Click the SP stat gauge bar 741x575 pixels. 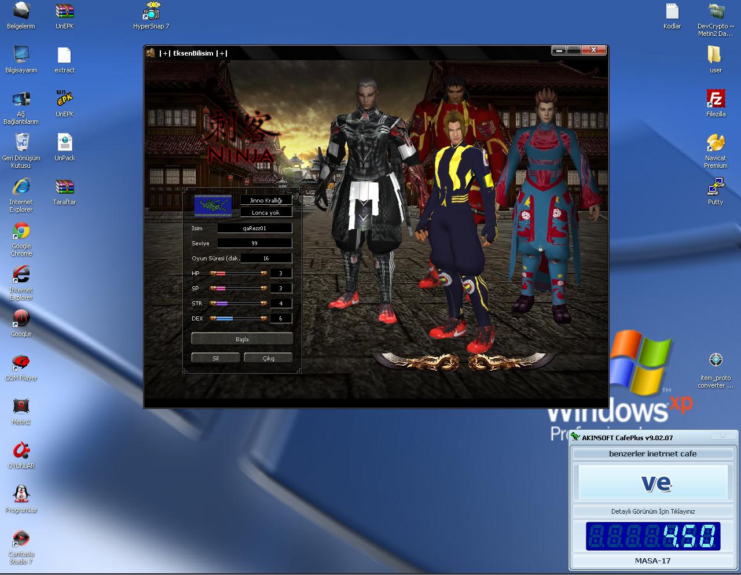pyautogui.click(x=238, y=288)
